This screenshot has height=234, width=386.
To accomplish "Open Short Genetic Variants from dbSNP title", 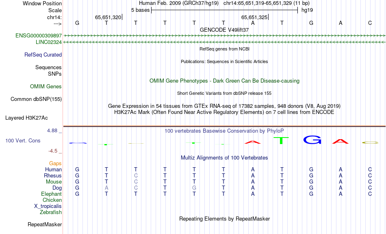I will click(x=224, y=93).
